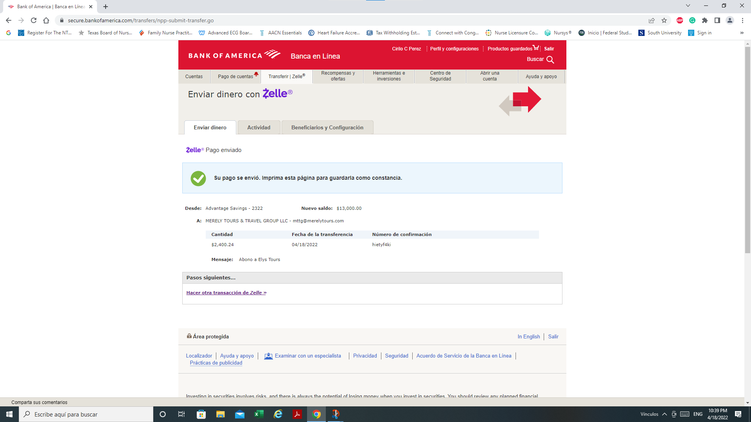Viewport: 751px width, 422px height.
Task: Open Prácticas de publicidad link
Action: coord(216,363)
